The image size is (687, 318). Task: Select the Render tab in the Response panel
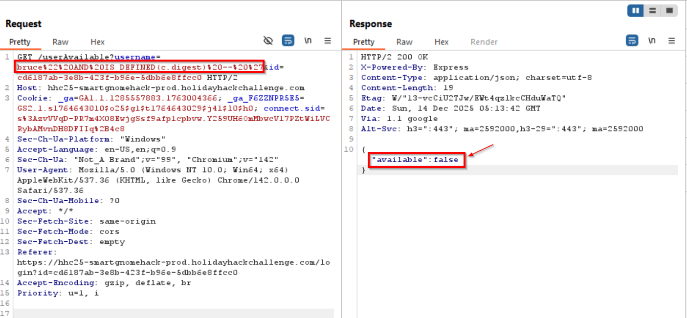coord(484,42)
